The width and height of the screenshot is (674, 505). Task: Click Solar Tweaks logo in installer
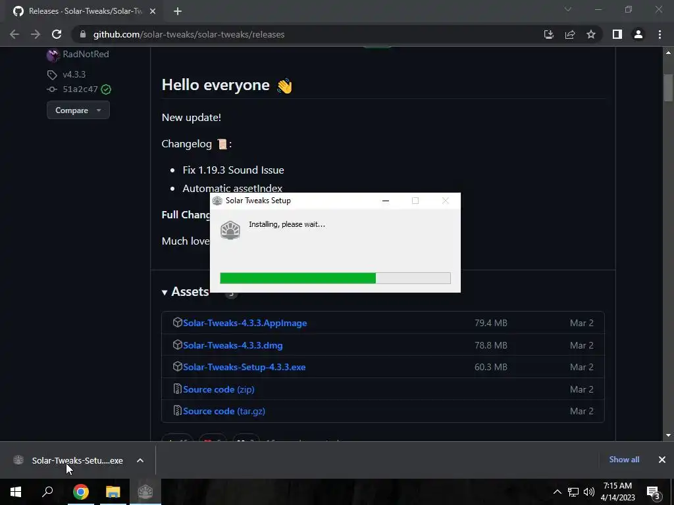230,230
